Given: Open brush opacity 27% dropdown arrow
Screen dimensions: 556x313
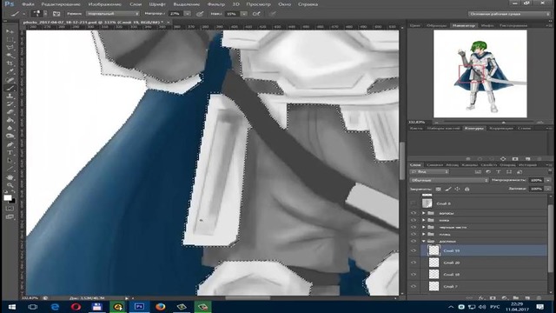Looking at the screenshot, I should point(188,14).
